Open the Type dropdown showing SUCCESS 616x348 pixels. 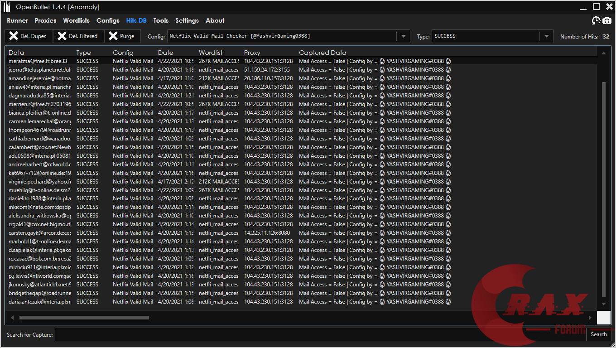(x=546, y=36)
